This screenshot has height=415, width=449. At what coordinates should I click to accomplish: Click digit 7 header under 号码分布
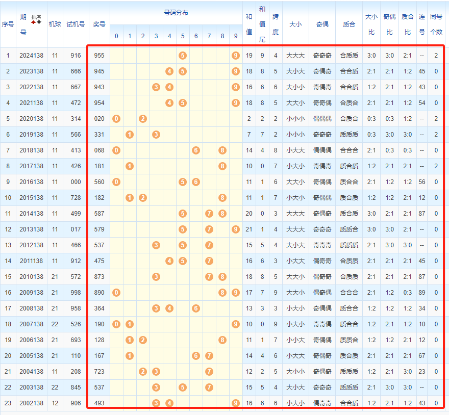tap(209, 36)
